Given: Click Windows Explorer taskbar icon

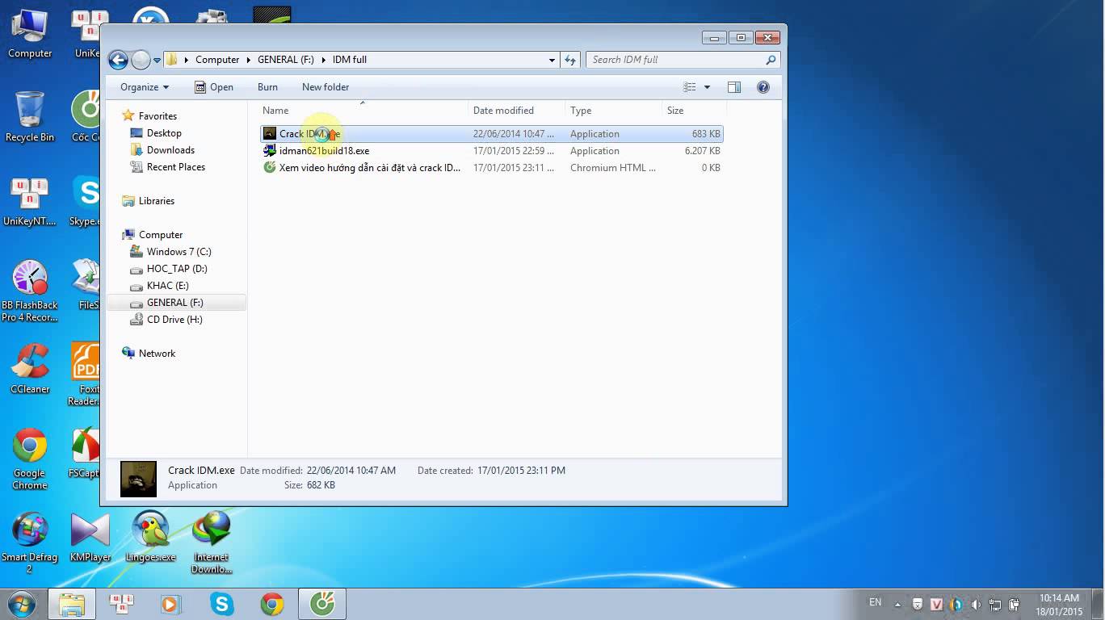Looking at the screenshot, I should [72, 604].
